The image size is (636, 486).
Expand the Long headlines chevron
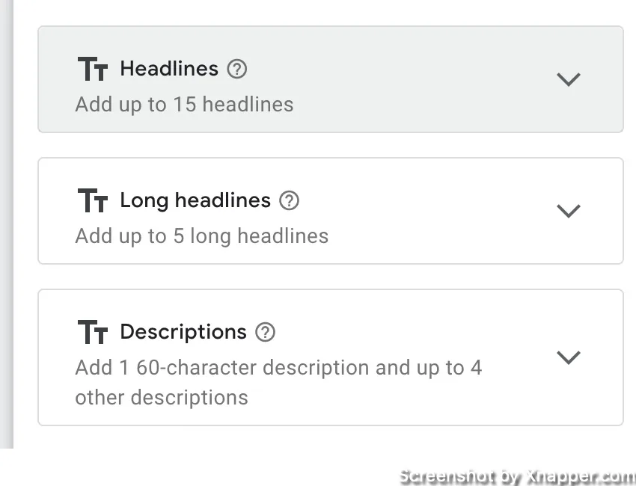tap(569, 211)
